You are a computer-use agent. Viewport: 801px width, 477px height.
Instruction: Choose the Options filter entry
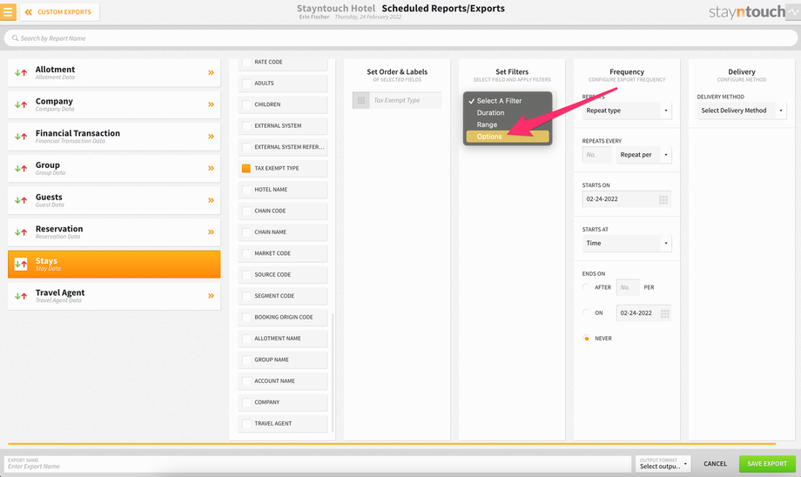(x=508, y=137)
